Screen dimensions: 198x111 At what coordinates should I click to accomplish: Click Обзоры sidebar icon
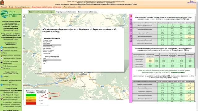pos(2,76)
